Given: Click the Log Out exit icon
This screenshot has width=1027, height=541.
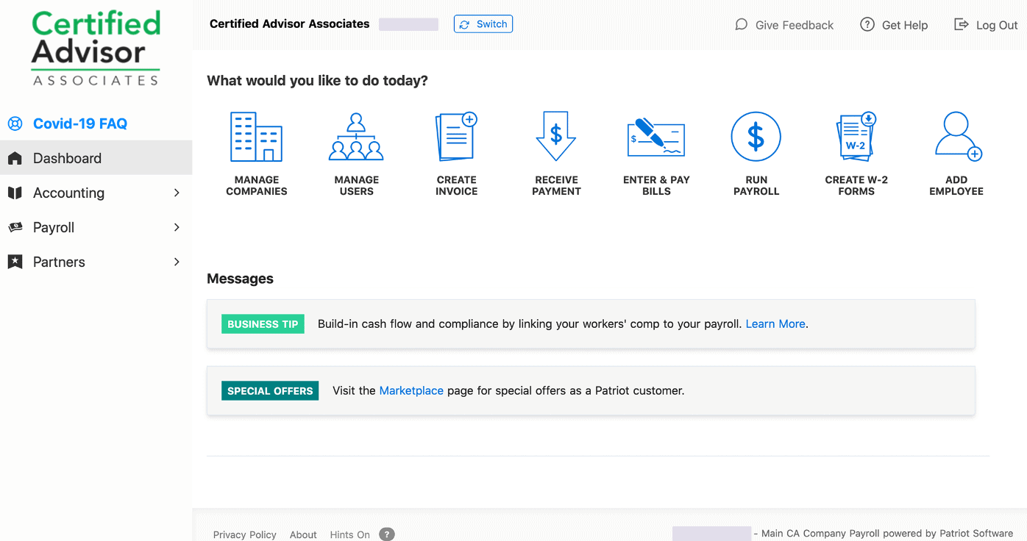Looking at the screenshot, I should [961, 25].
